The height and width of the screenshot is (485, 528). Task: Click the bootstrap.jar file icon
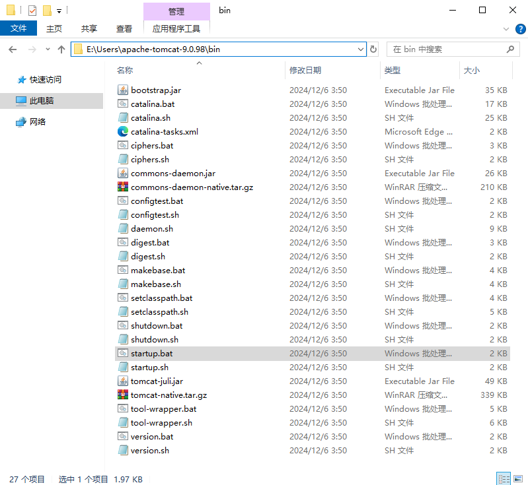pyautogui.click(x=122, y=90)
